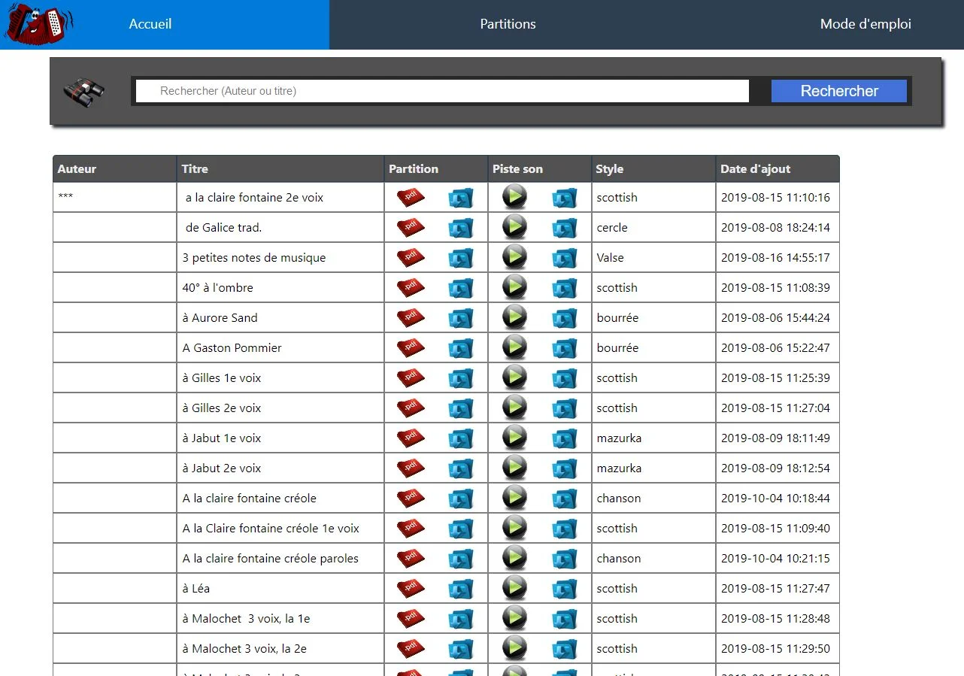964x676 pixels.
Task: Open PDF score of 'de Galice trad.'
Action: (x=411, y=228)
